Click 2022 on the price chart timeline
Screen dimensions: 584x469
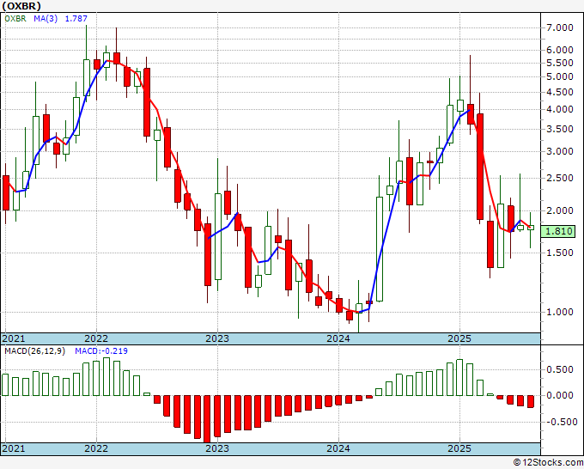tap(96, 338)
